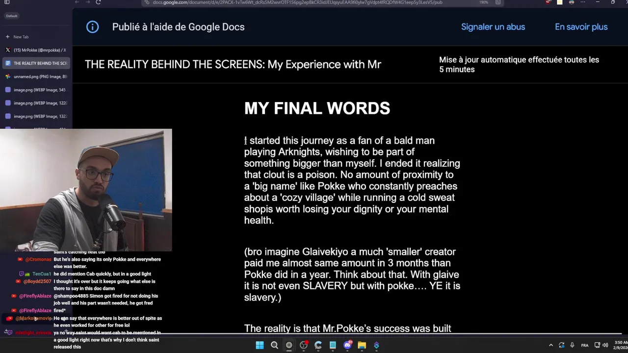The width and height of the screenshot is (628, 353).
Task: Click the volume speaker tray icon
Action: coord(605,345)
